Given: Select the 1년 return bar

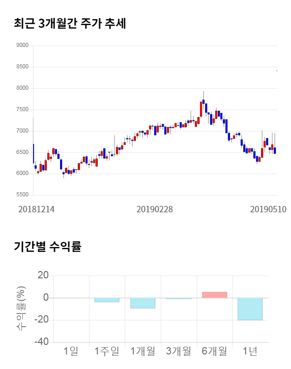Looking at the screenshot, I should click(x=250, y=309).
